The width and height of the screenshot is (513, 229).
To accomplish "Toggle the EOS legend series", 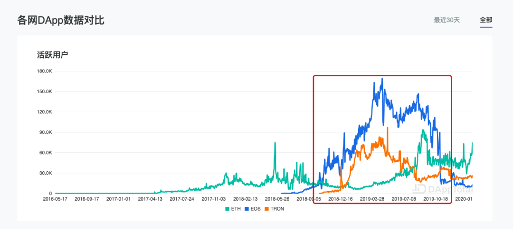I will click(252, 209).
